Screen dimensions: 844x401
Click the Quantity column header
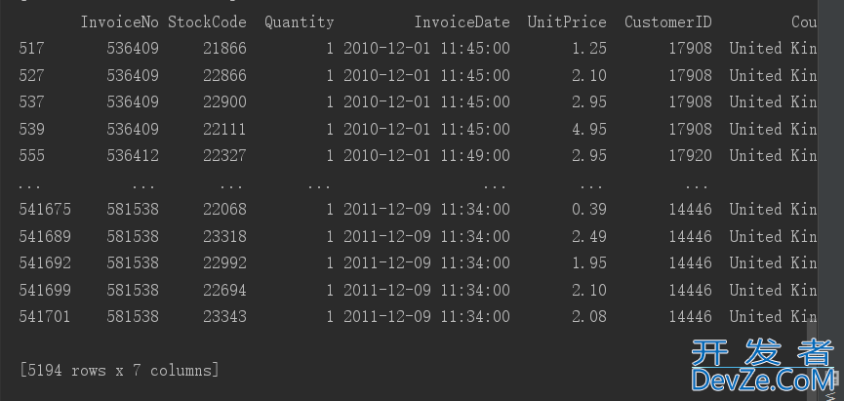pyautogui.click(x=299, y=21)
